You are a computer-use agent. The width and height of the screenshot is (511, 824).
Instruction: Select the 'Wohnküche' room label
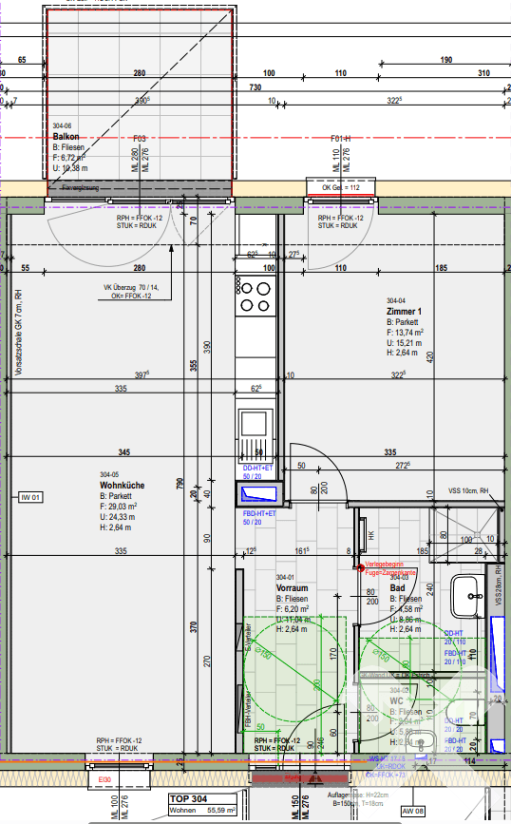pos(122,486)
